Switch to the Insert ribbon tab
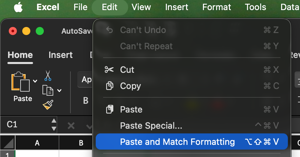 (61, 55)
